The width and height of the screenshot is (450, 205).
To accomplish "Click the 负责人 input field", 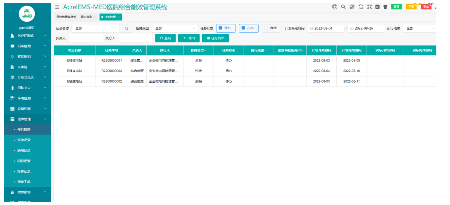I will click(83, 38).
